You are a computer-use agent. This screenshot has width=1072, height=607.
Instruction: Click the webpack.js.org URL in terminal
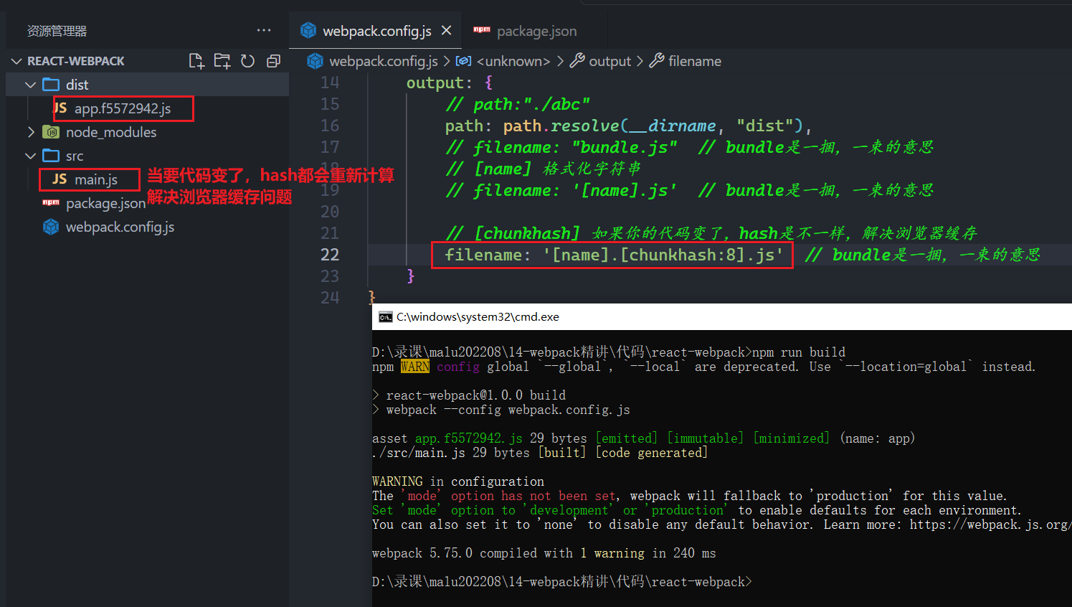point(990,524)
